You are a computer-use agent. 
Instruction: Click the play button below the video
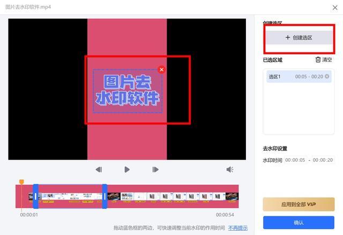click(127, 169)
